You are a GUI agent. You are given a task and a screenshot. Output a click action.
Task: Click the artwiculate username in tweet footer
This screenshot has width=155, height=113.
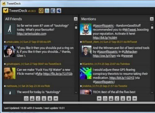13,42
